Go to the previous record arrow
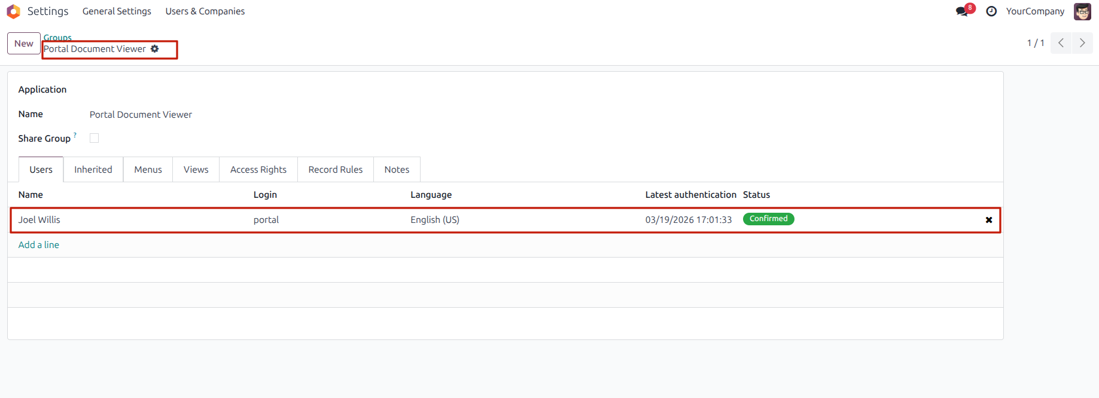The image size is (1099, 398). click(x=1061, y=43)
